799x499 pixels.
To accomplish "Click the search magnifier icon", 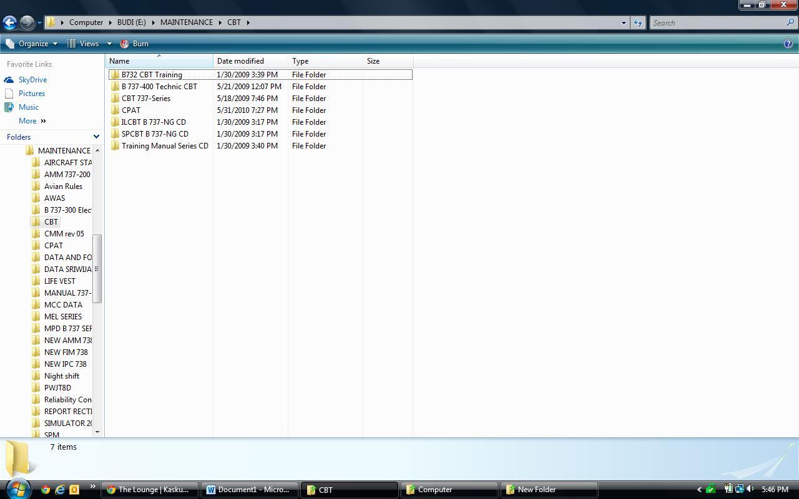I will click(x=791, y=22).
